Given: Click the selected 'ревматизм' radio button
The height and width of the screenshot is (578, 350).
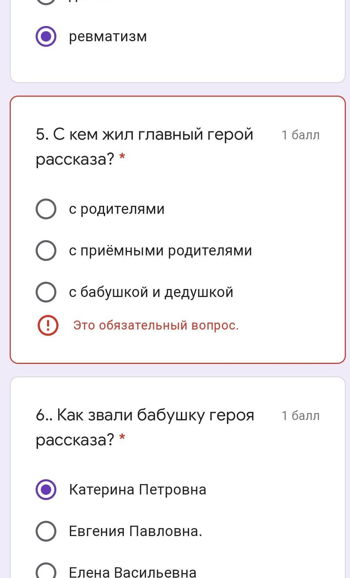Looking at the screenshot, I should point(46,36).
